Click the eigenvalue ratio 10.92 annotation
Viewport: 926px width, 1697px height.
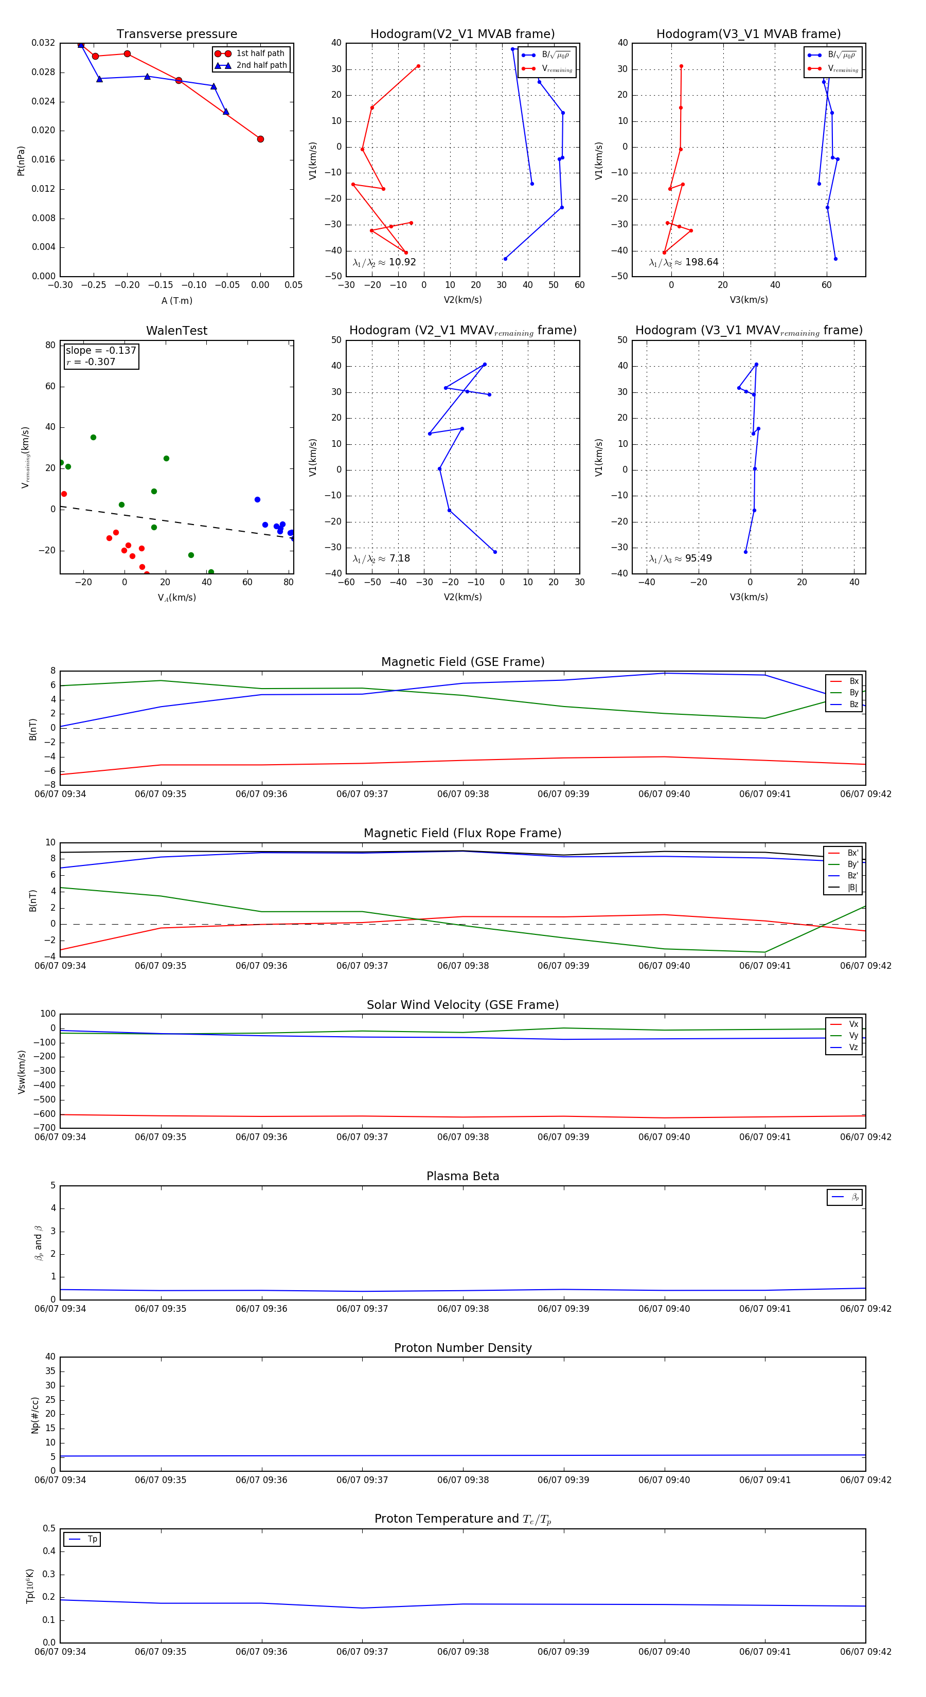384,262
